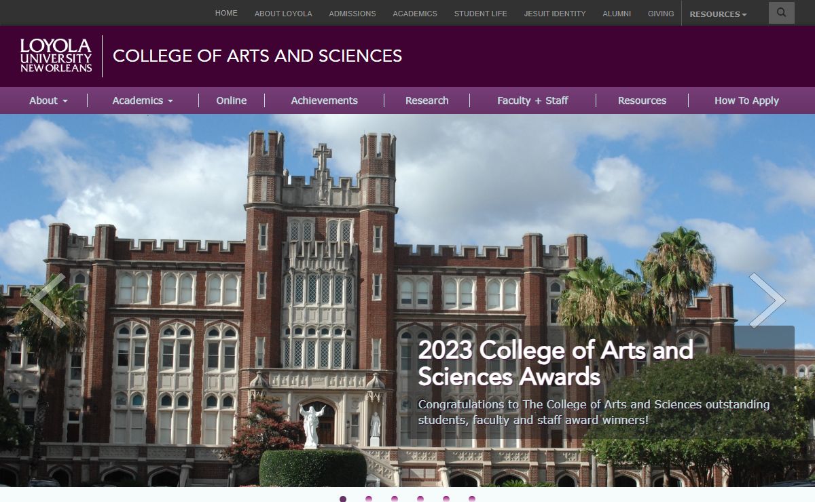Click the College of Arts and Sciences title
Screen dimensions: 815x502
257,56
